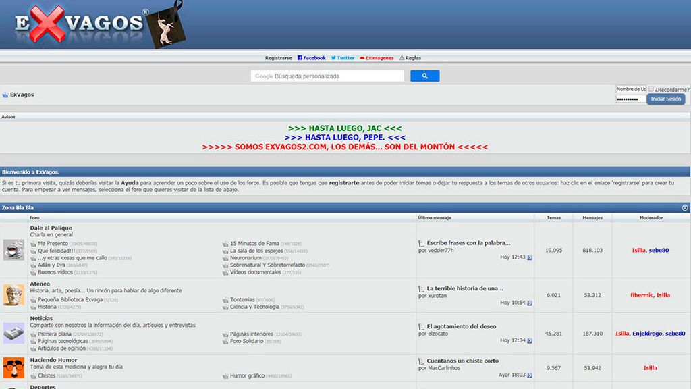Viewport: 691px width, 389px height.
Task: Click the Haciendo Humor glasses-nose icon
Action: point(13,367)
